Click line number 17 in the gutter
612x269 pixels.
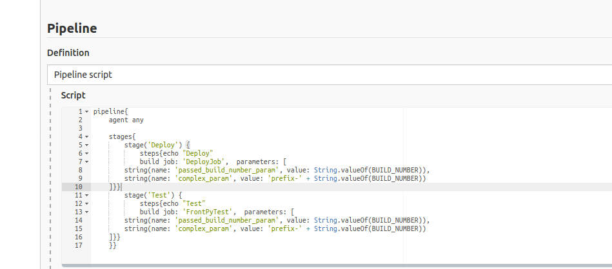coord(79,245)
